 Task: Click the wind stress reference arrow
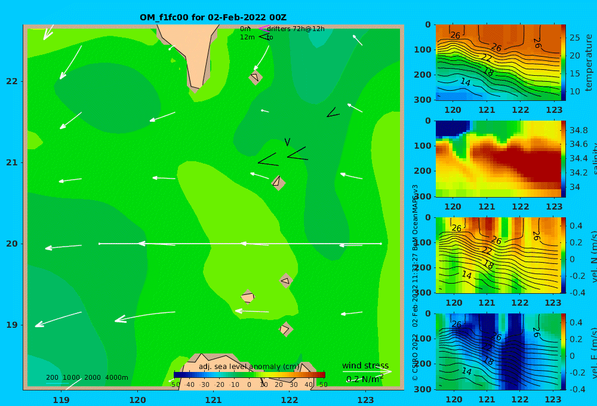367,371
